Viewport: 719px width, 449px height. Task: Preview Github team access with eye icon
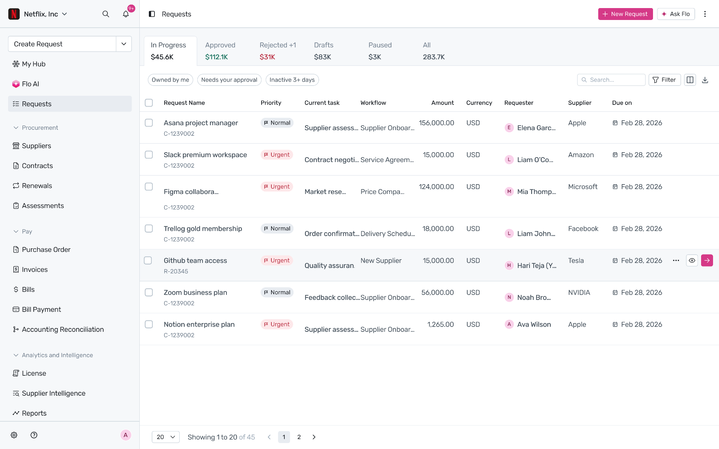[x=692, y=260]
